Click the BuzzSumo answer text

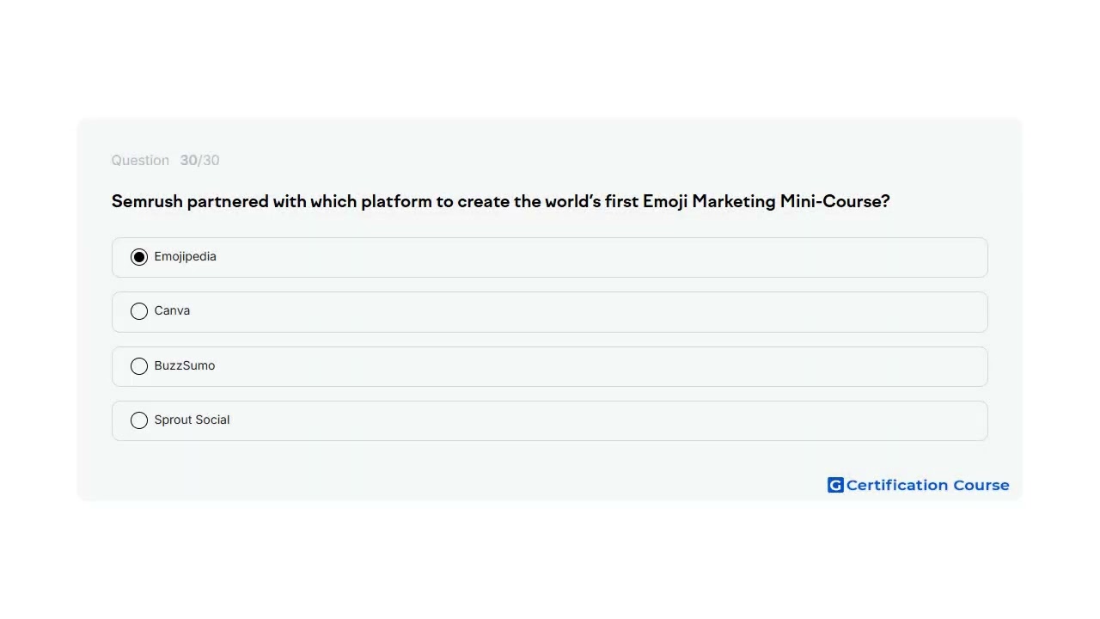coord(185,365)
